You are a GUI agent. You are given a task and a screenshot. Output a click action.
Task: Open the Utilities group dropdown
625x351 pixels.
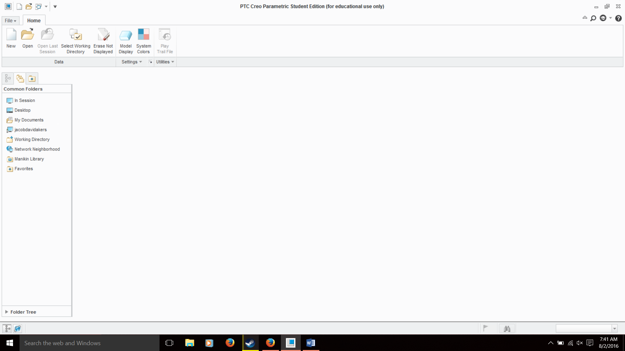coord(165,62)
